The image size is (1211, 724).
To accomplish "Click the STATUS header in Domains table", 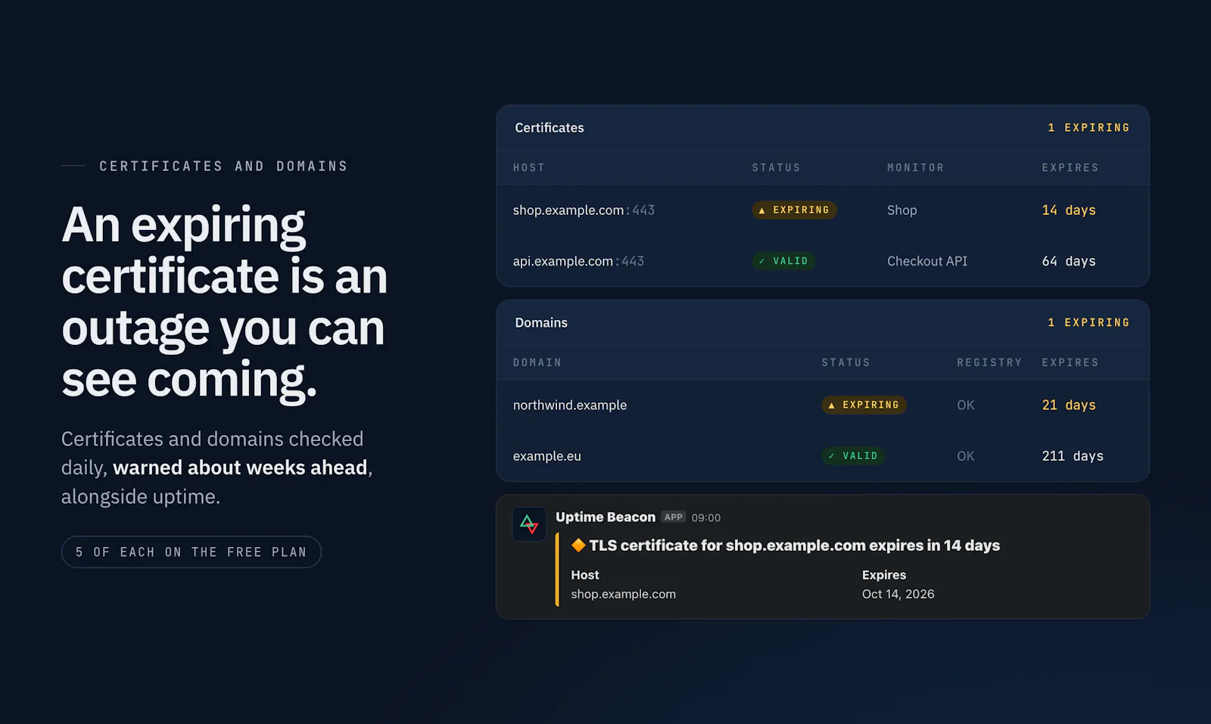I will [x=846, y=363].
